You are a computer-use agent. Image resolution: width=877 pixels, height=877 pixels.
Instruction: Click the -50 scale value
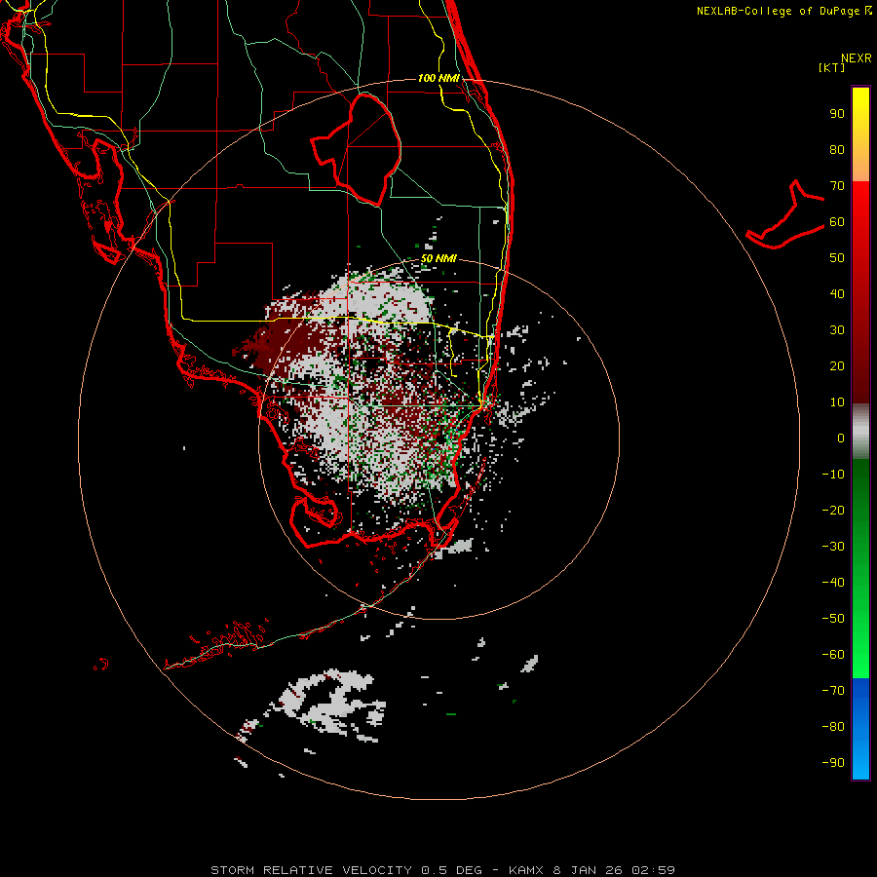[833, 618]
